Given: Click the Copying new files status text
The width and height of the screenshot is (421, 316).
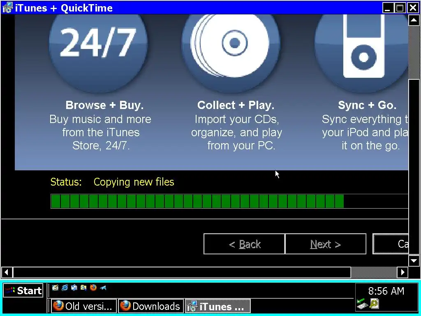Looking at the screenshot, I should 134,182.
